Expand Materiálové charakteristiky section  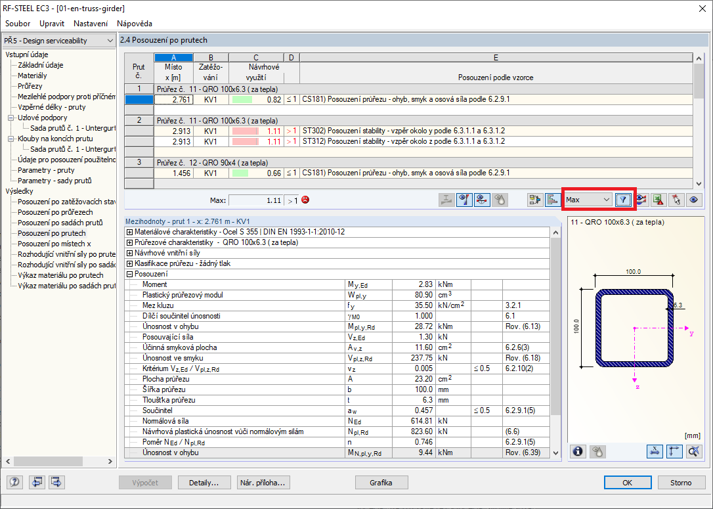coord(129,232)
